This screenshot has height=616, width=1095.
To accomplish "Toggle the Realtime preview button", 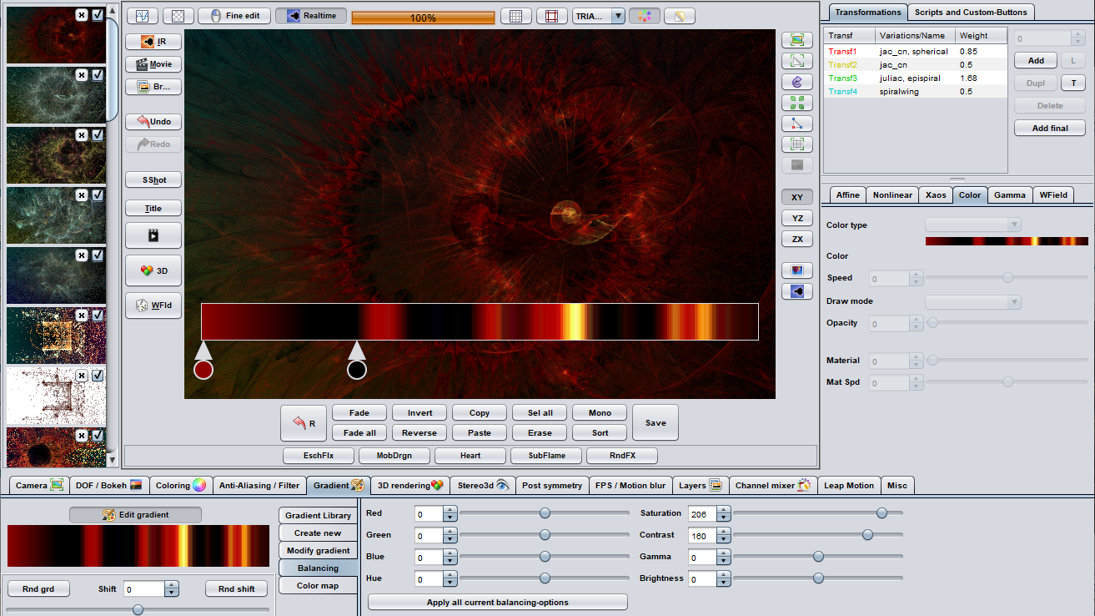I will click(x=311, y=17).
